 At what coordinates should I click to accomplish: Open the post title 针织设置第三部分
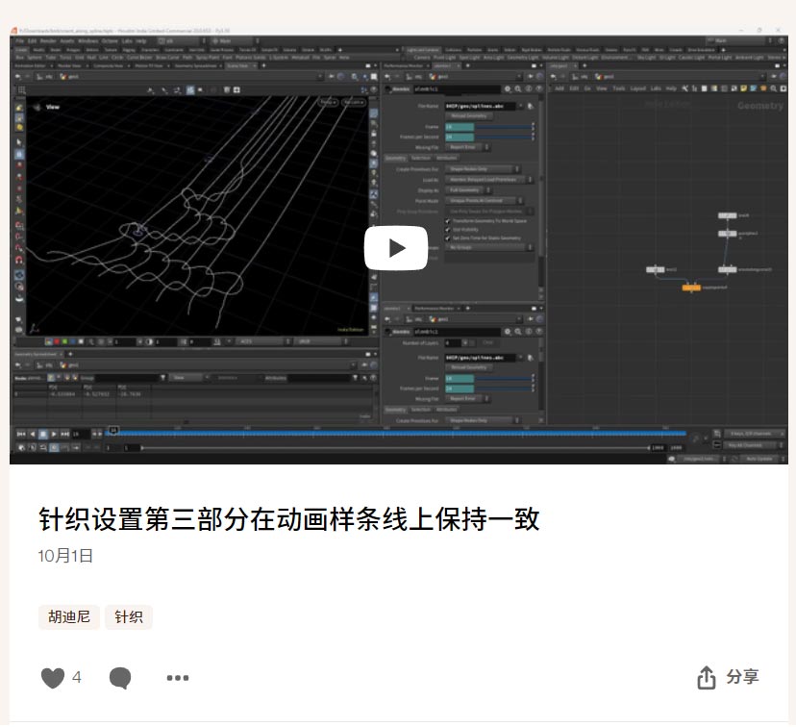tap(289, 520)
